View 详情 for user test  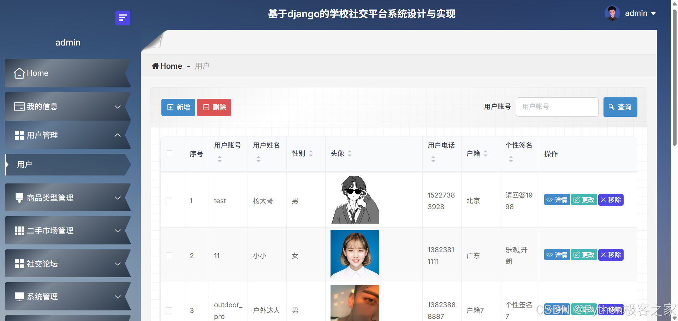tap(557, 200)
